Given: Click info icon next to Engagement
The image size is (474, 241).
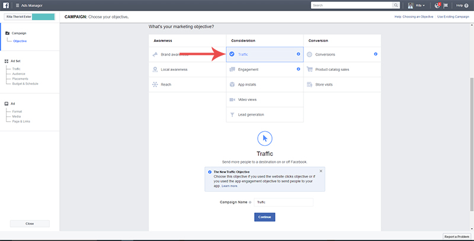Looking at the screenshot, I should (x=299, y=69).
